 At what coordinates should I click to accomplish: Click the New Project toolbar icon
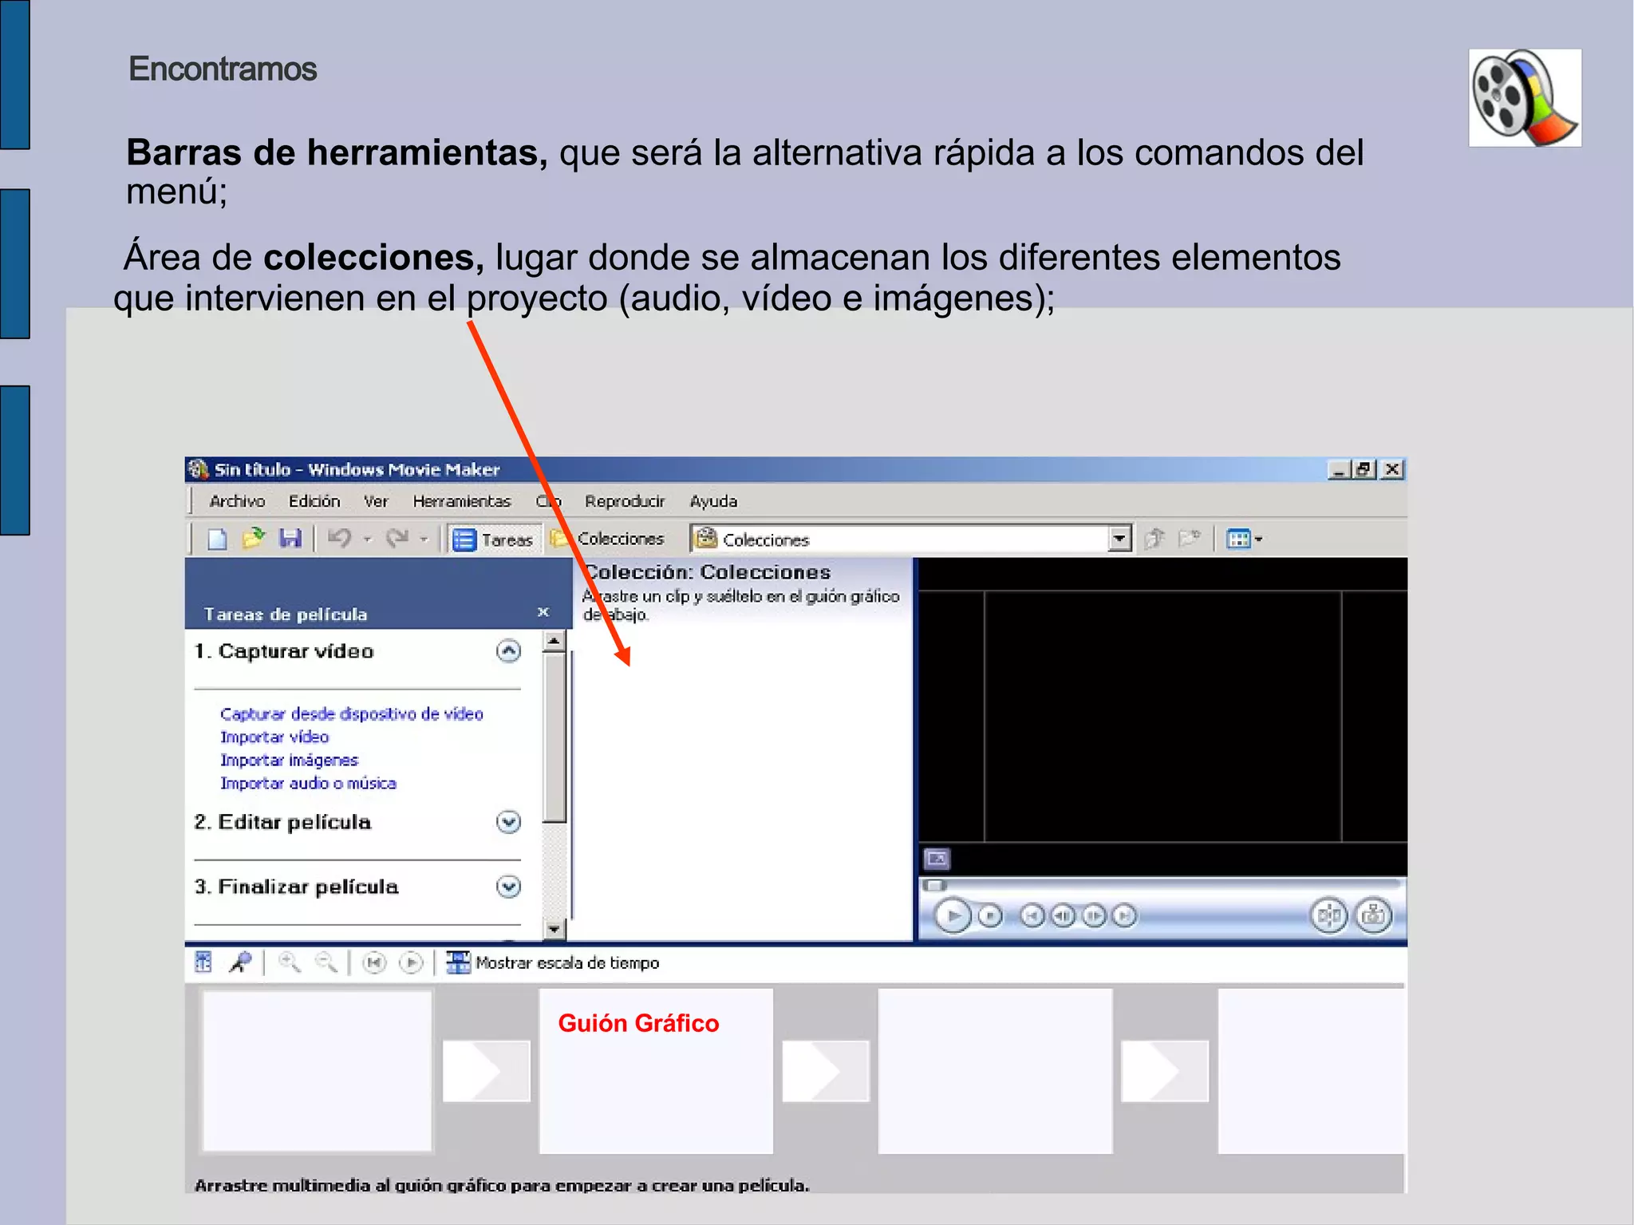(217, 539)
